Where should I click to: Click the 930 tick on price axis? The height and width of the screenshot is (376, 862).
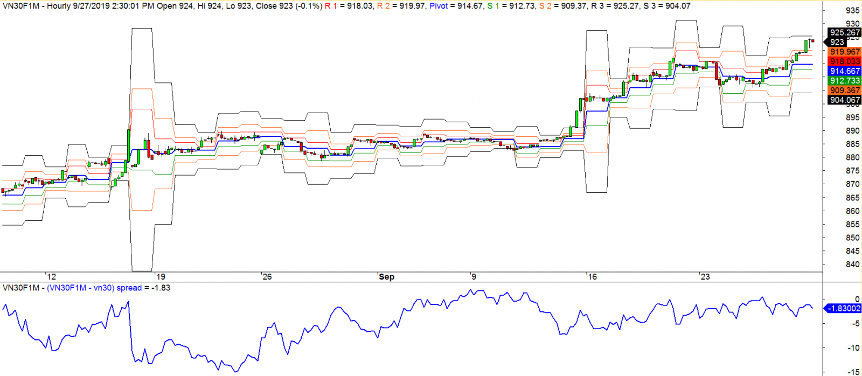click(x=853, y=24)
